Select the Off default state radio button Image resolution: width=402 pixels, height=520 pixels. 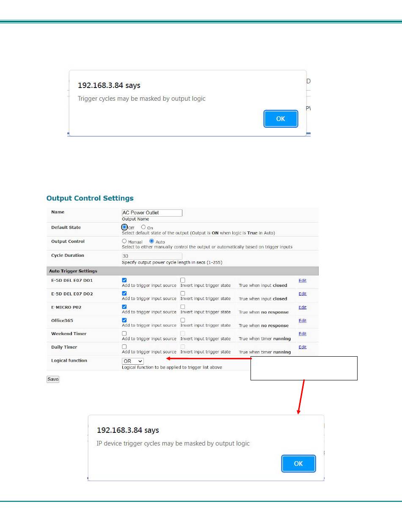124,227
